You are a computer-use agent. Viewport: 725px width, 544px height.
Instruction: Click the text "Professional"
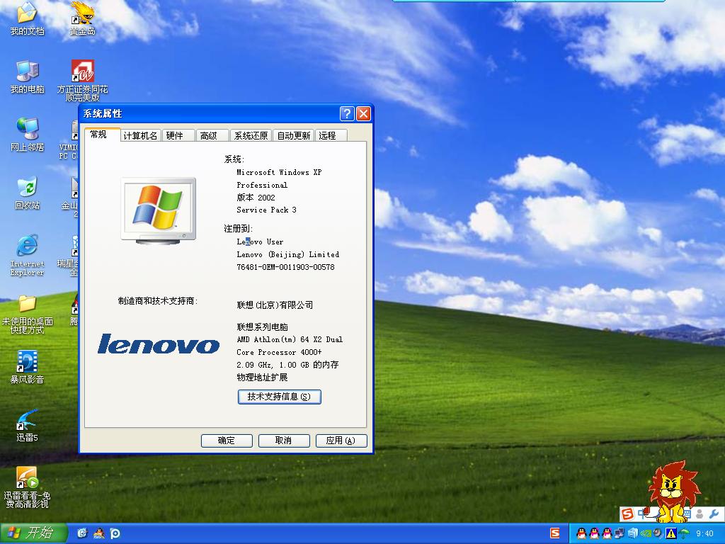pos(262,185)
